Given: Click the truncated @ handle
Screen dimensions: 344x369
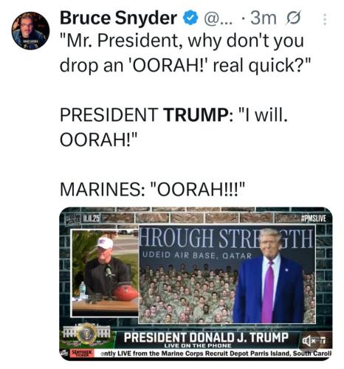Looking at the screenshot, I should (216, 18).
